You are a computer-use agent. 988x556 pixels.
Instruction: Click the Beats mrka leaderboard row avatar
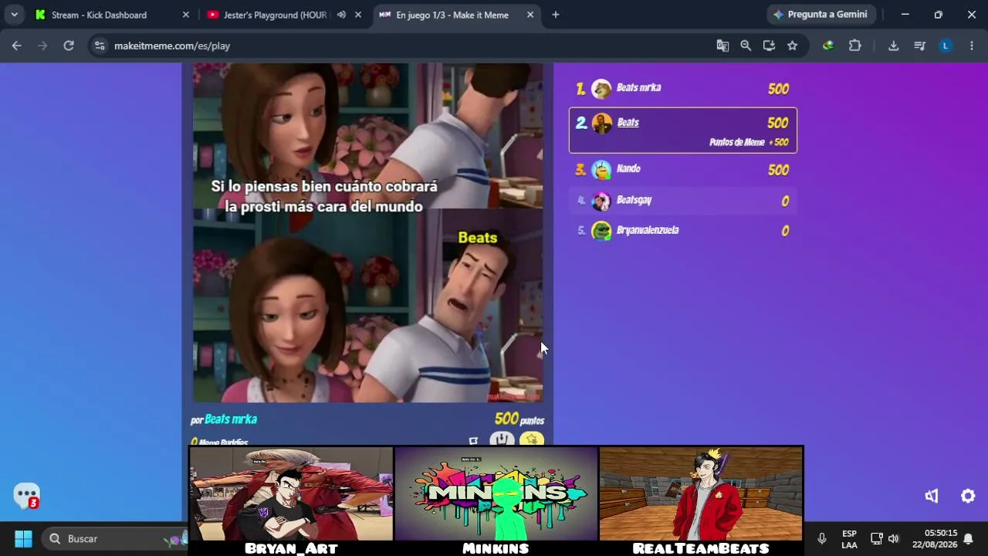(x=601, y=89)
